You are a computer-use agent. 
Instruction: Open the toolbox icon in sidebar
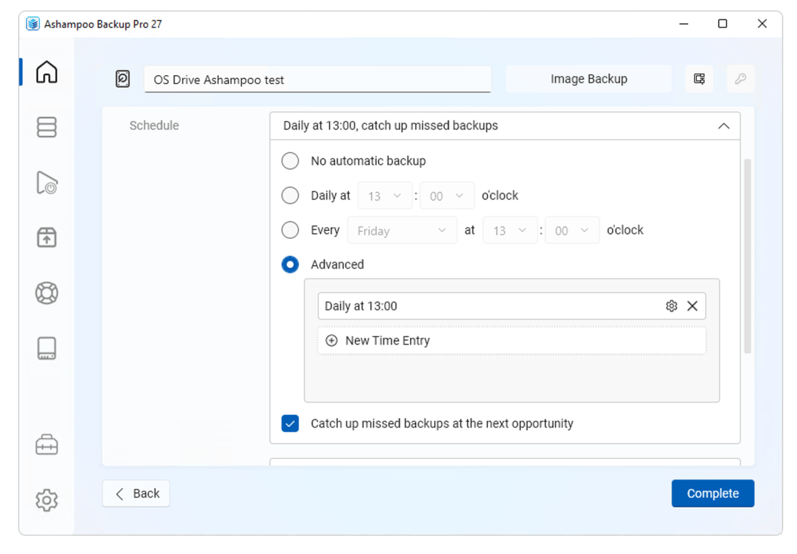coord(47,445)
